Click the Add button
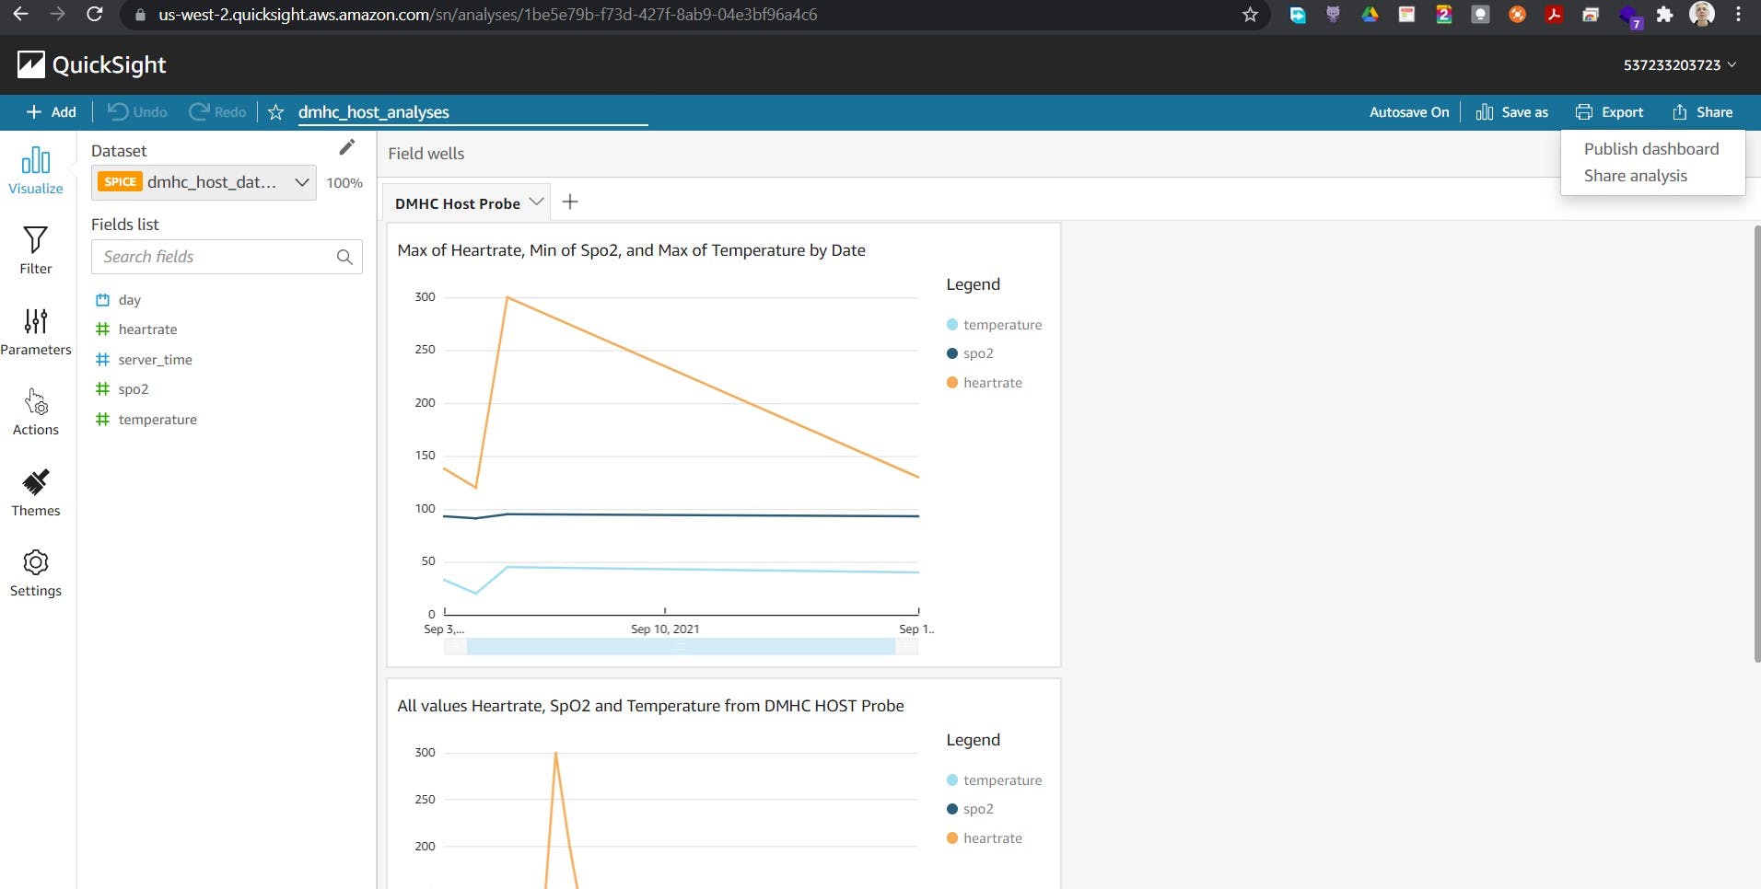This screenshot has width=1761, height=889. point(52,112)
